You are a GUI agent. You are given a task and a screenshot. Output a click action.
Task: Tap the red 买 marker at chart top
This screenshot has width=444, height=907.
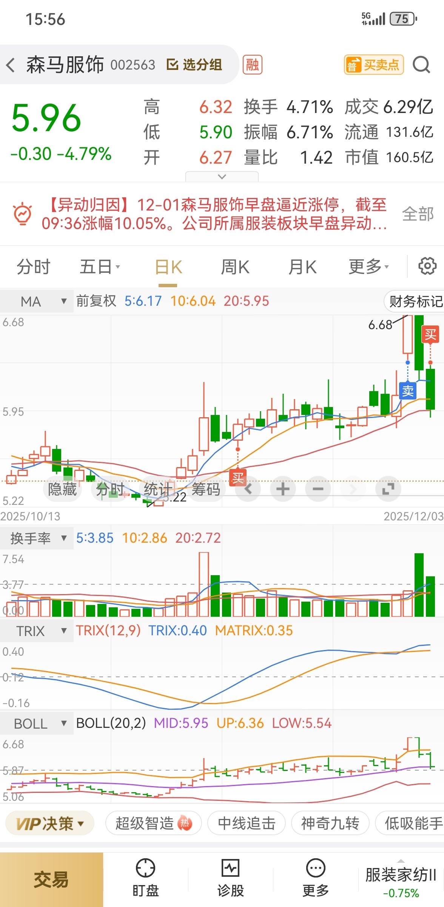pos(430,334)
